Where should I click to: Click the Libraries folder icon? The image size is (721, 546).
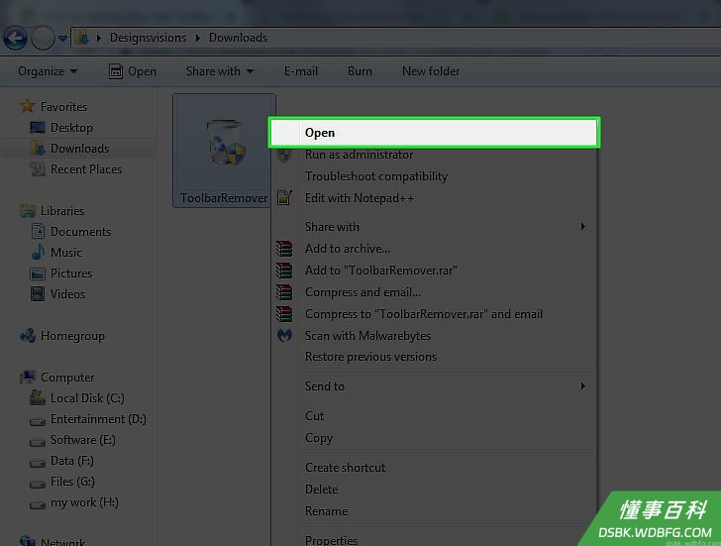(28, 211)
